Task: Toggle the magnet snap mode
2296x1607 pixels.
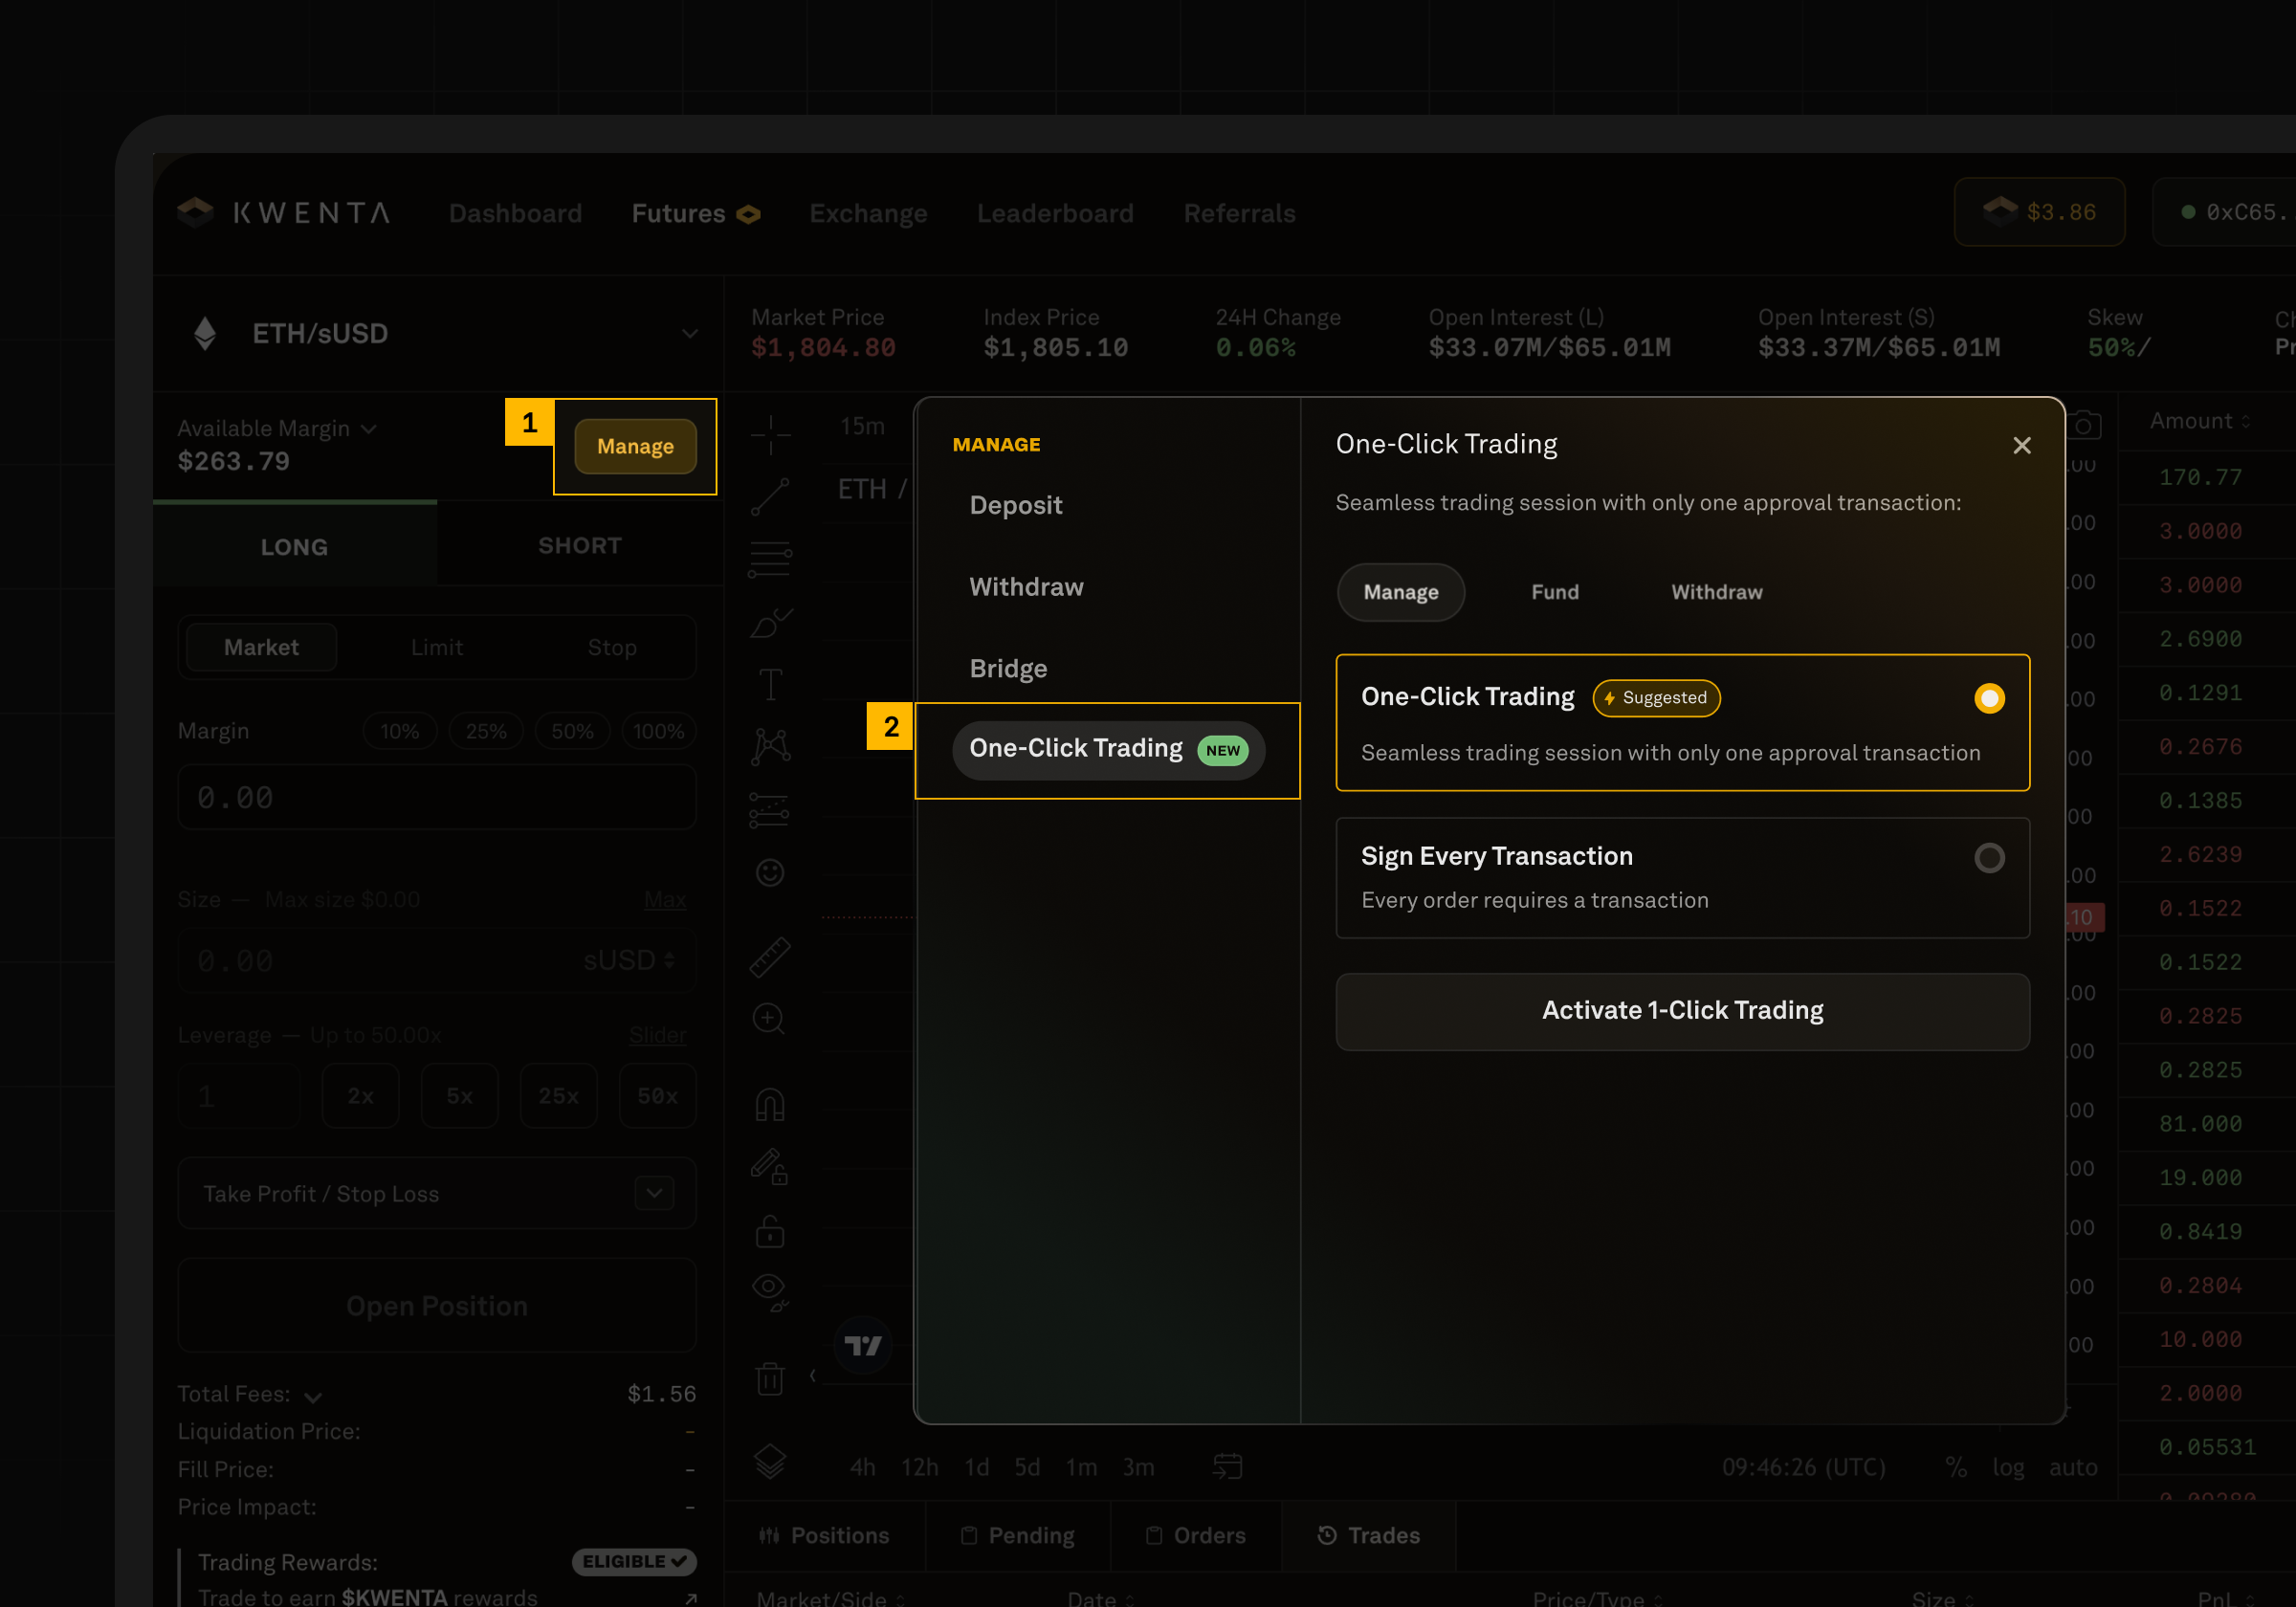Action: pos(770,1104)
